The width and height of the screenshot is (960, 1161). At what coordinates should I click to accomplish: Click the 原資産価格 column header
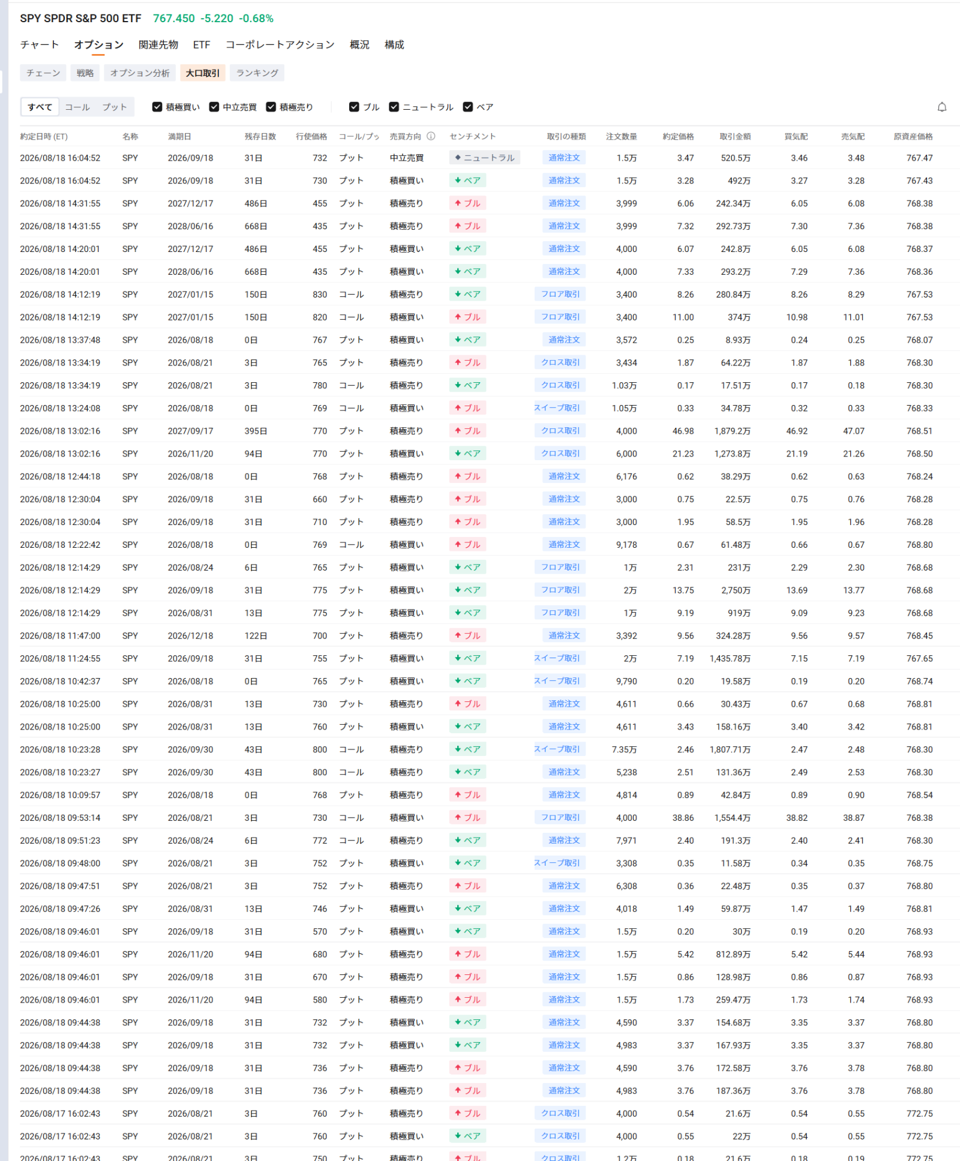tap(913, 136)
